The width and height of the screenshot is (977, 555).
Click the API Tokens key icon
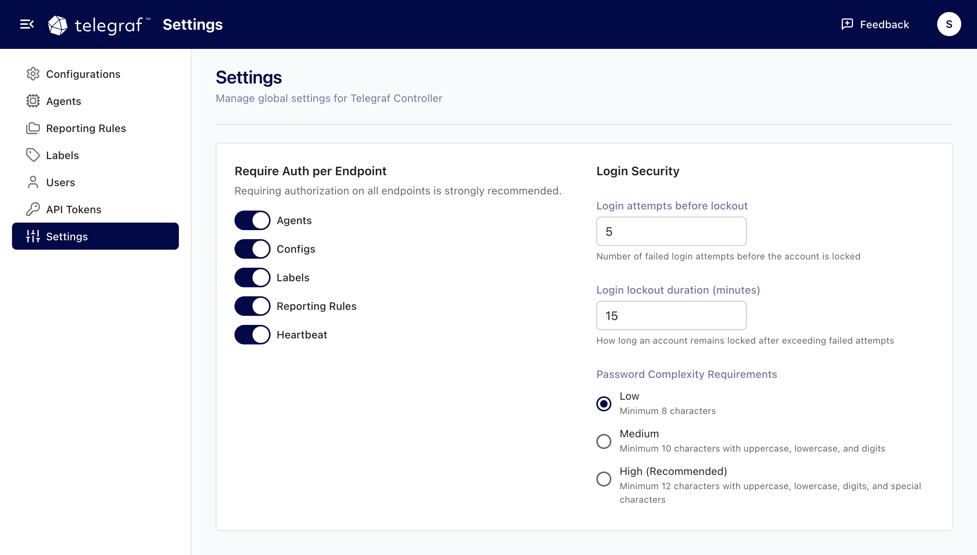pyautogui.click(x=33, y=209)
